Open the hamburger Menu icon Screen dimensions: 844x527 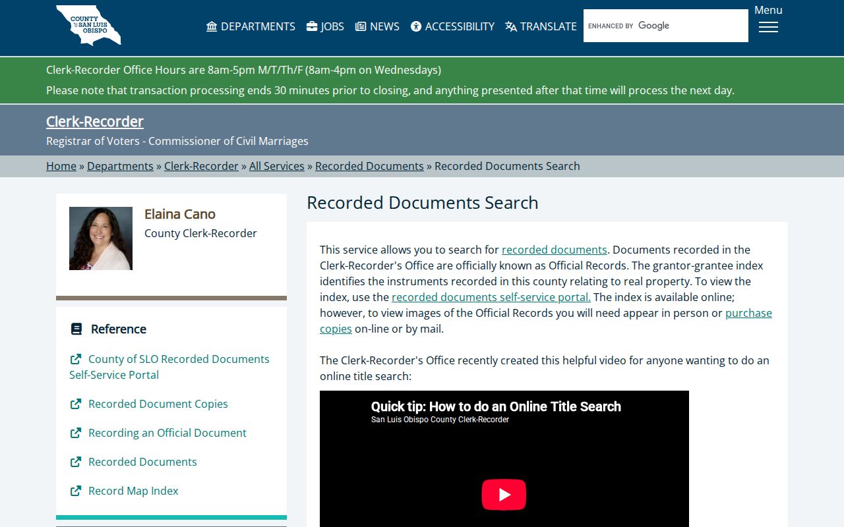(768, 27)
